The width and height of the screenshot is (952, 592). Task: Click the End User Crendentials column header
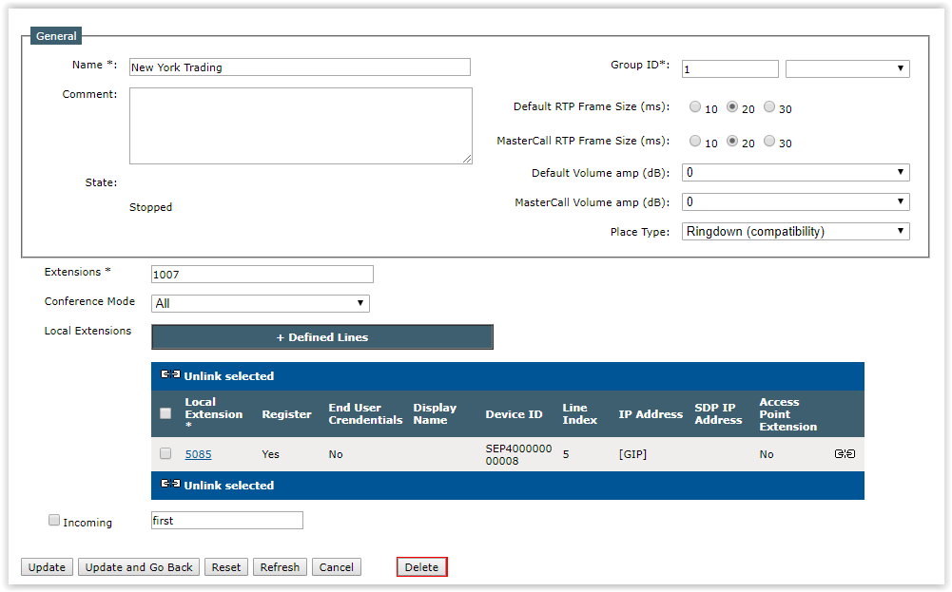[365, 413]
